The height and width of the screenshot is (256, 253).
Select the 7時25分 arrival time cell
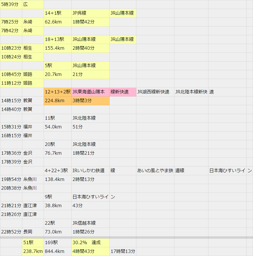click(11, 22)
